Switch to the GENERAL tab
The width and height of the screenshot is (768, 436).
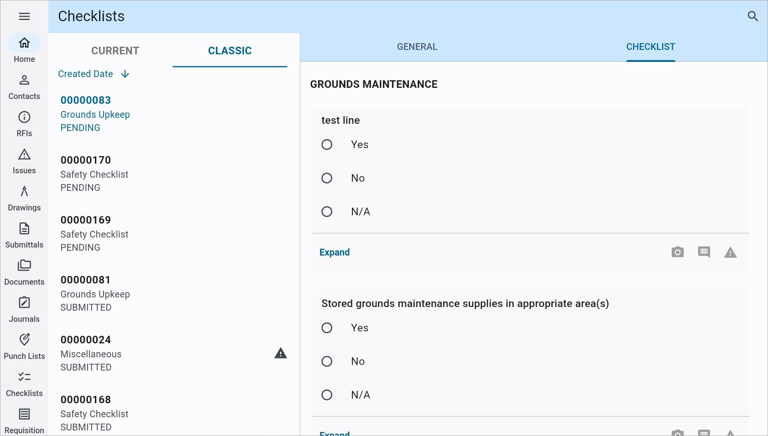(x=417, y=47)
